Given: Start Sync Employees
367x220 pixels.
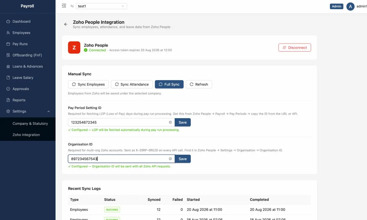Looking at the screenshot, I should (x=88, y=84).
